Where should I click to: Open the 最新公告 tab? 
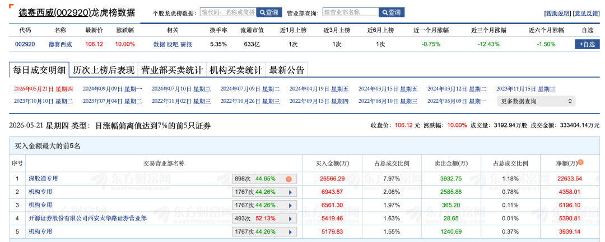point(287,70)
